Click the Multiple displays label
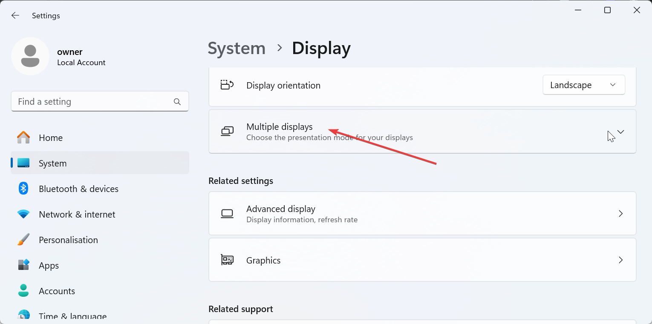This screenshot has width=652, height=324. coord(280,127)
